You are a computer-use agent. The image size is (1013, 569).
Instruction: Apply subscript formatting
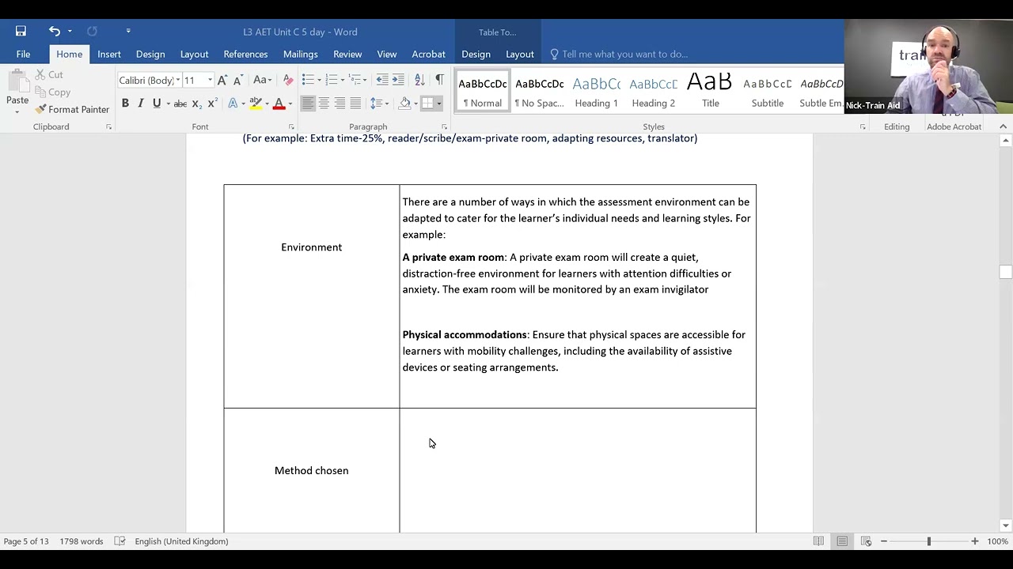pos(196,104)
